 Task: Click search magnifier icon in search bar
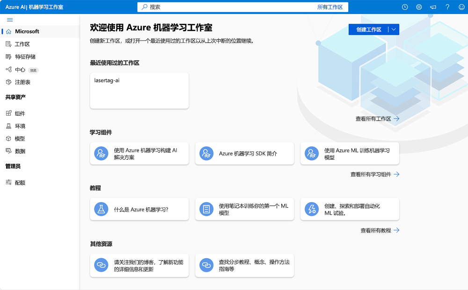click(x=145, y=7)
